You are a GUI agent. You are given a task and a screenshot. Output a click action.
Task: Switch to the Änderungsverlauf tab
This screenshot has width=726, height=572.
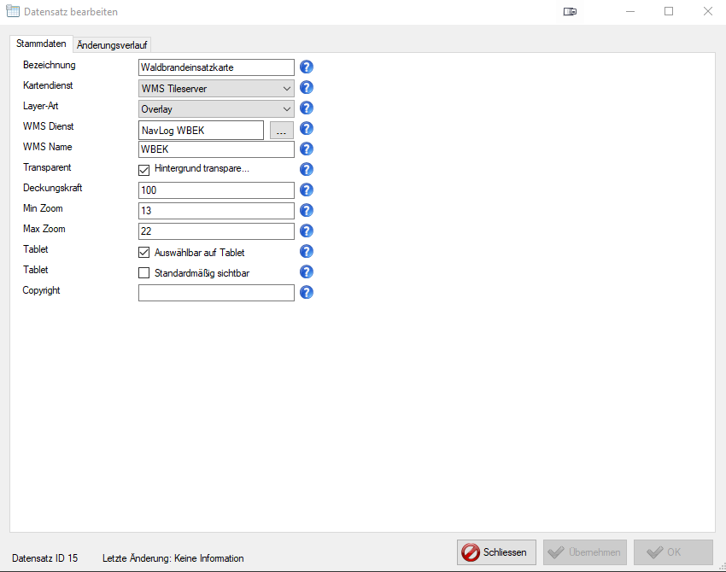111,44
